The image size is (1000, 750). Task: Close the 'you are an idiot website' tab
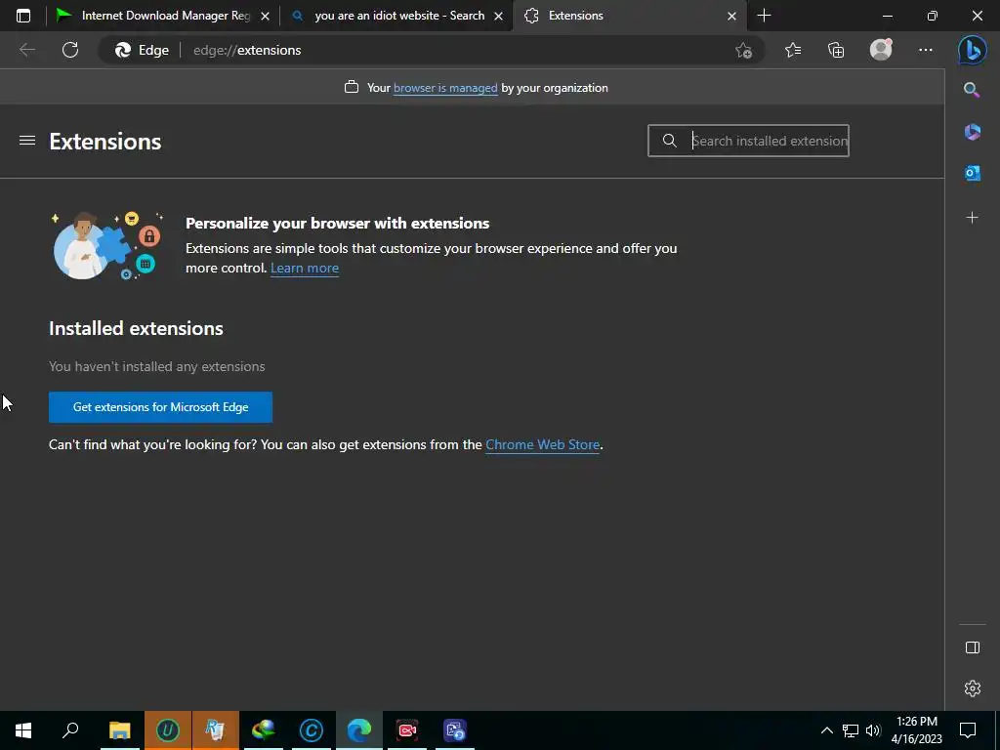499,16
